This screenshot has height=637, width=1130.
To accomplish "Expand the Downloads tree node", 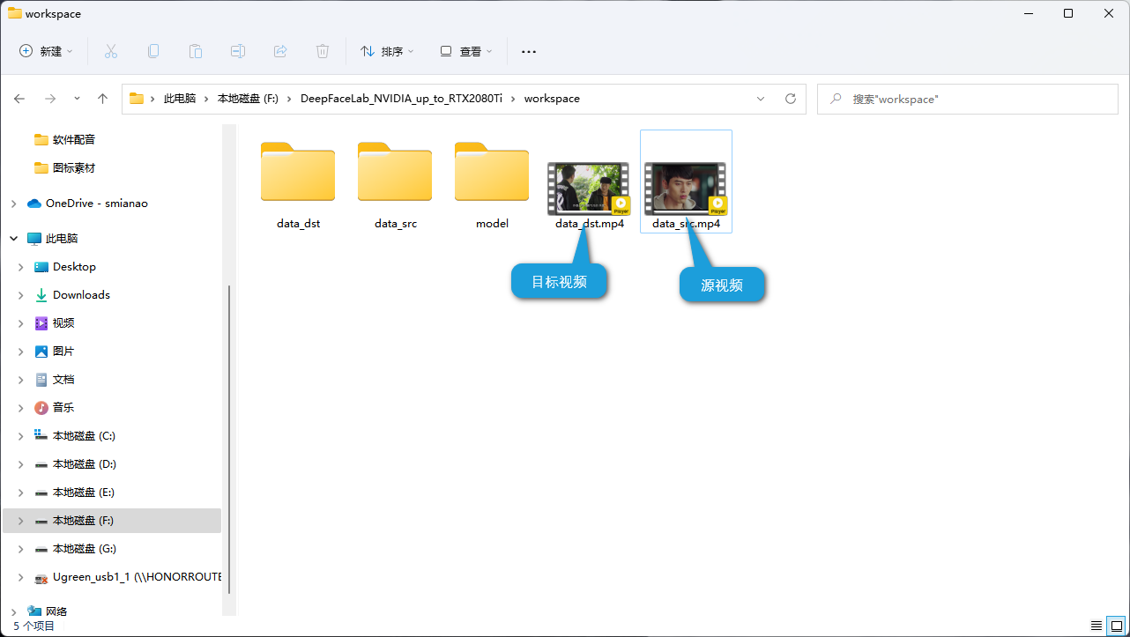I will pyautogui.click(x=20, y=295).
